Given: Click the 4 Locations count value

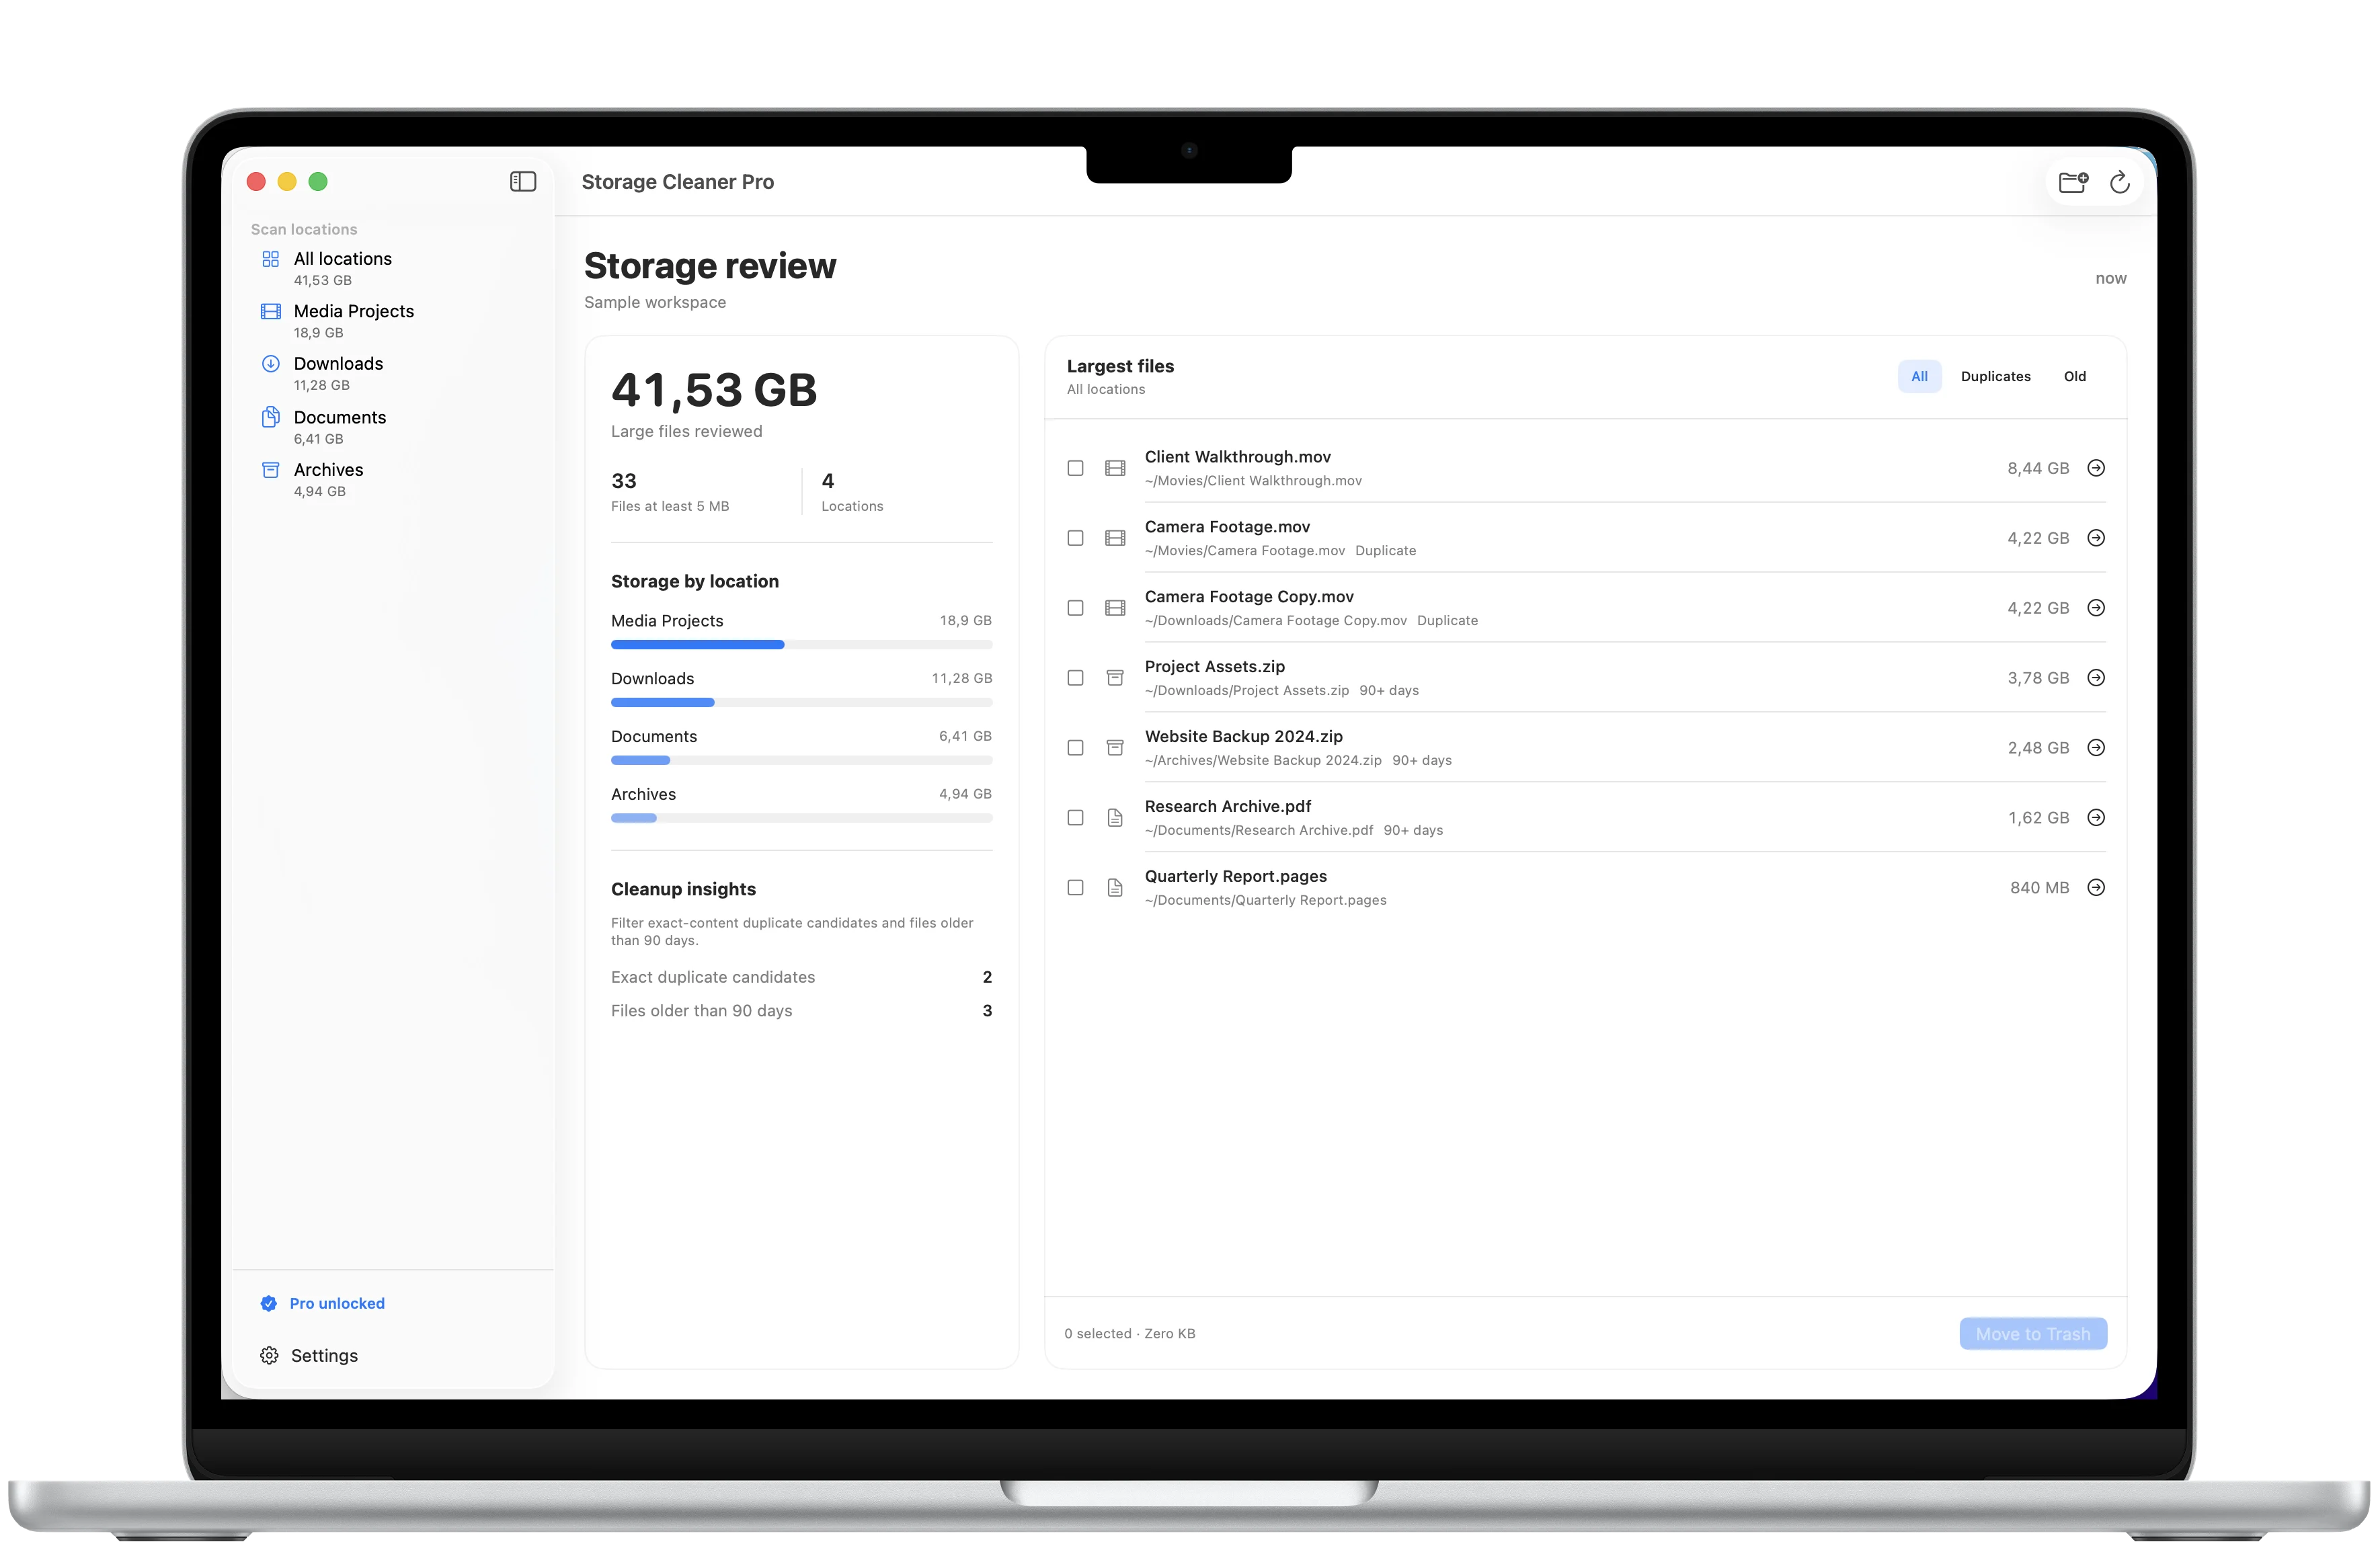Looking at the screenshot, I should [828, 481].
